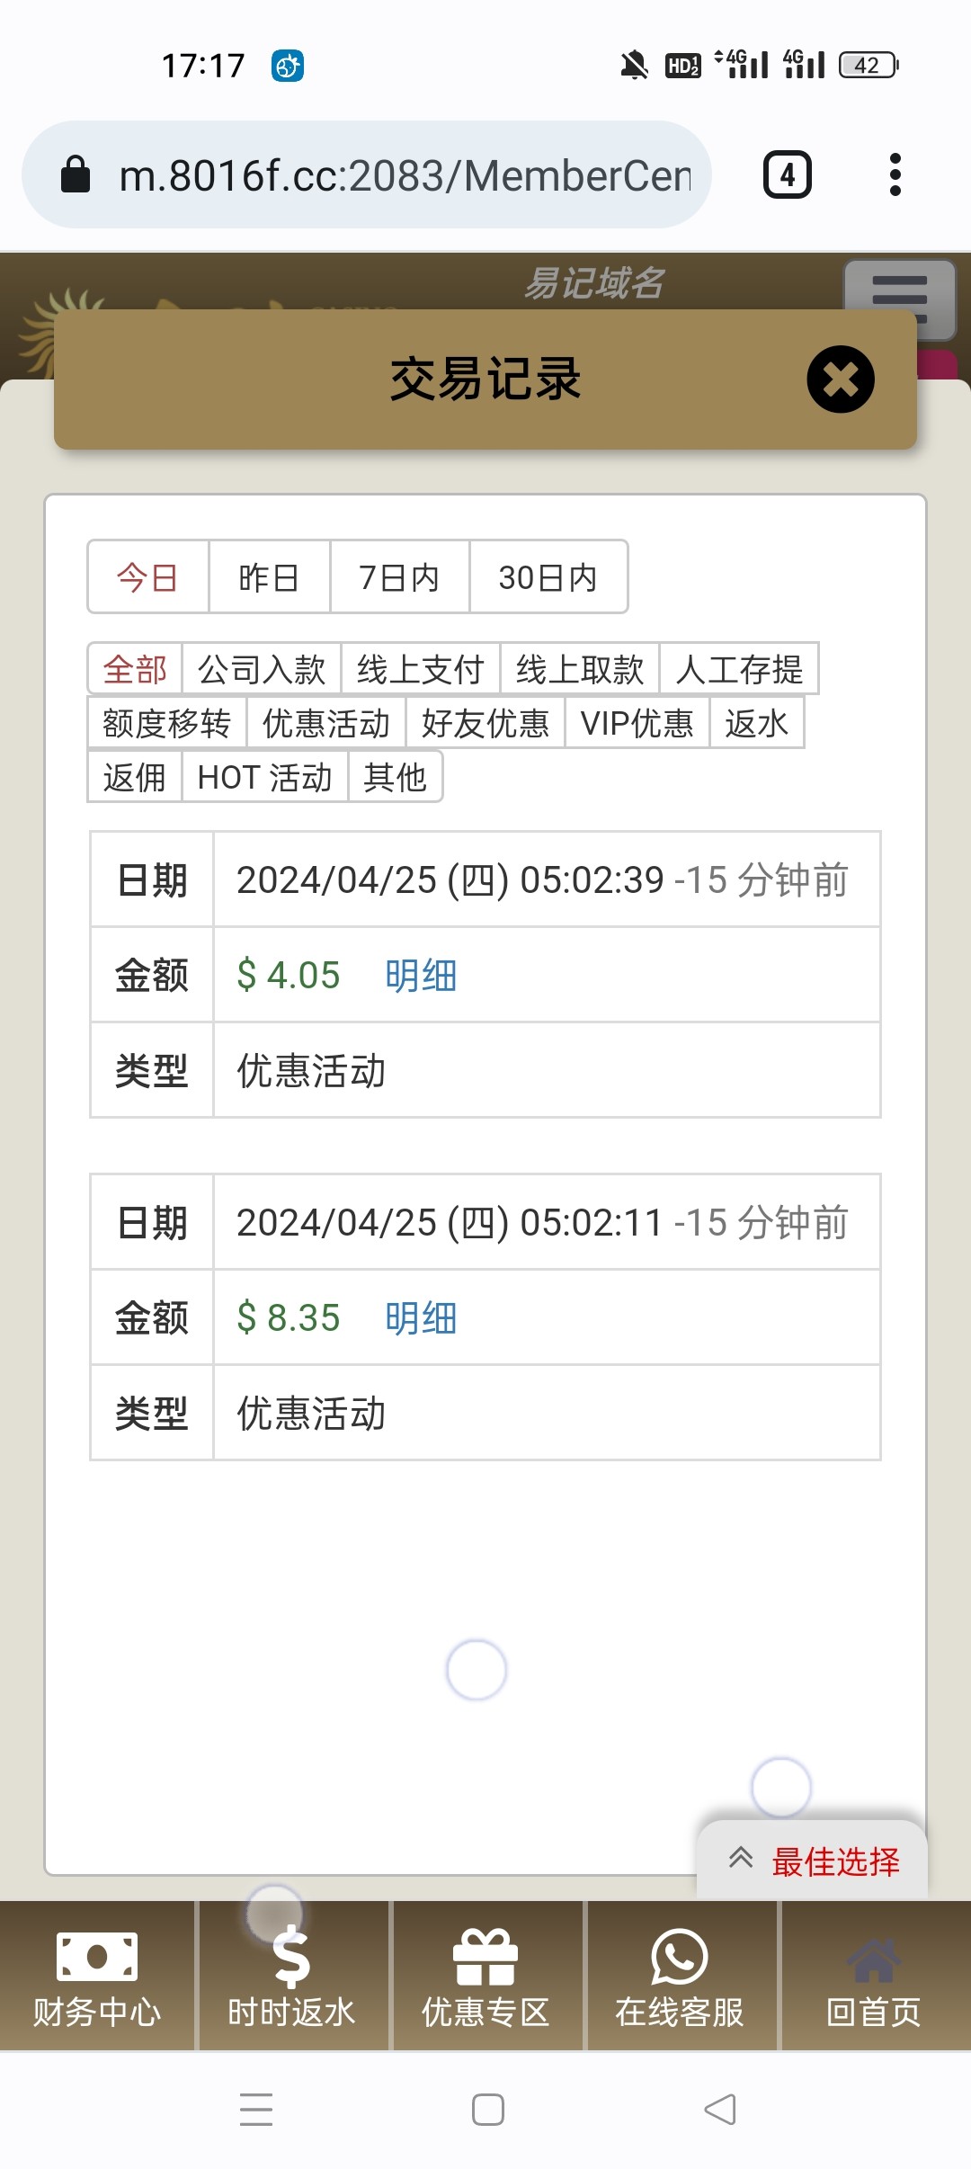
Task: Filter records by 公司入款
Action: coord(261,669)
